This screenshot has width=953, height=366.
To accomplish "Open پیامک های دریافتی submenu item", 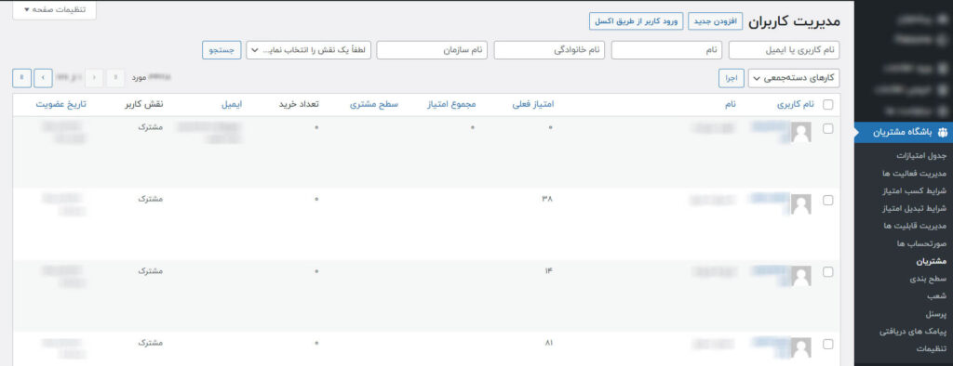I will pos(914,332).
